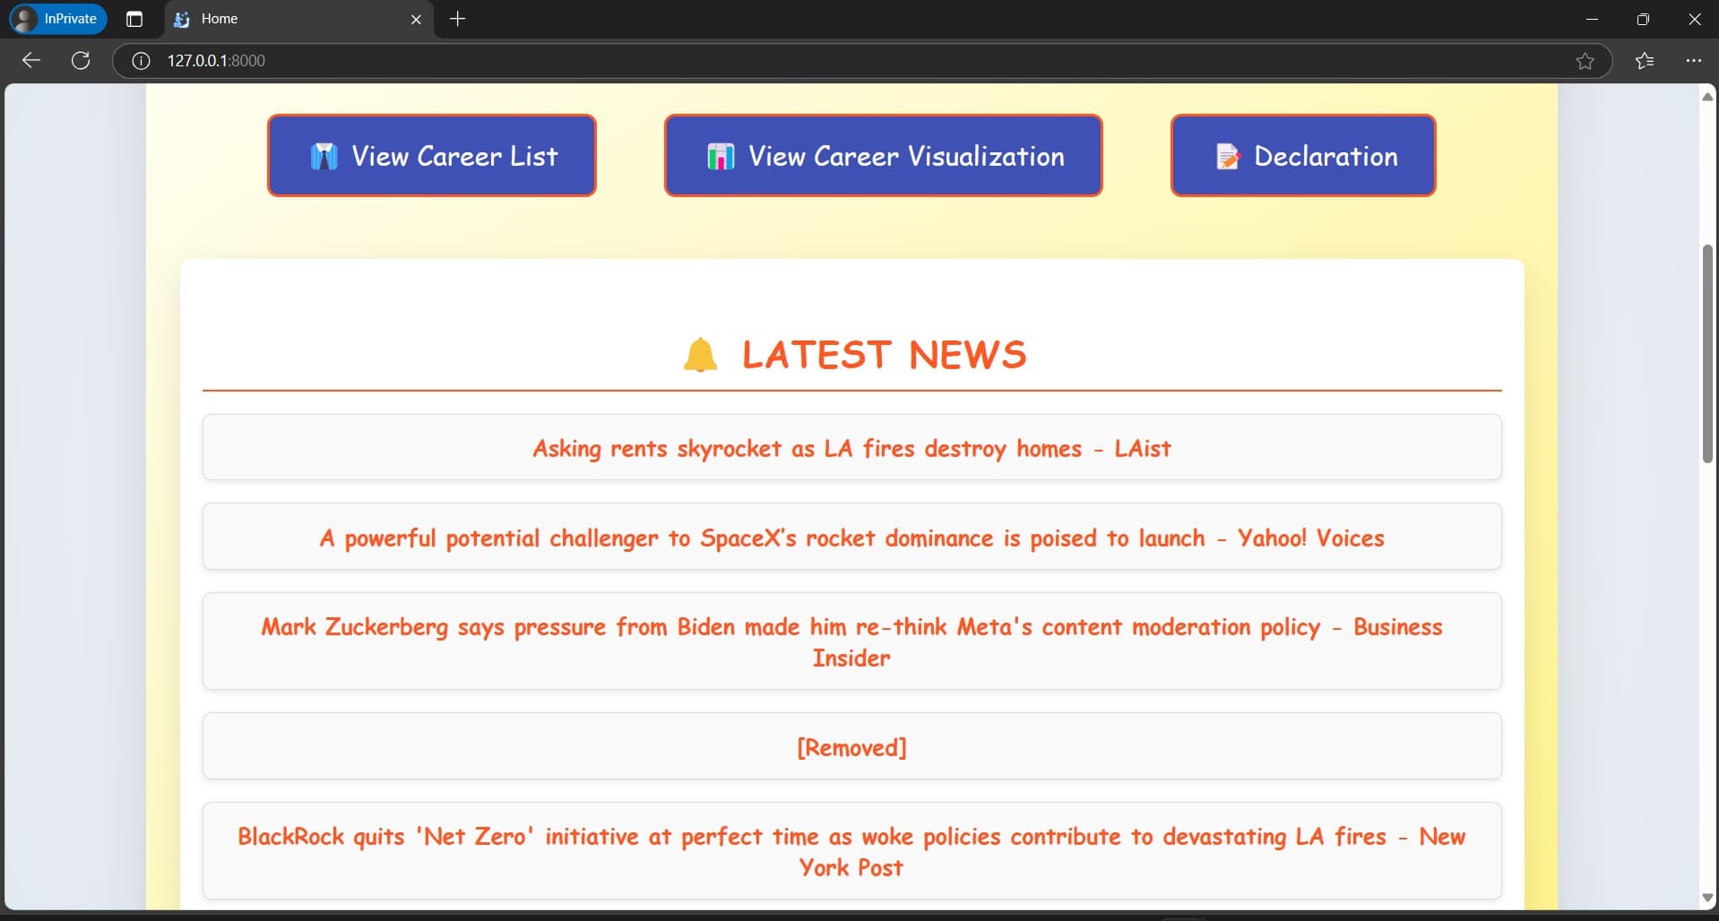Viewport: 1719px width, 921px height.
Task: Open the Declaration button
Action: pos(1303,156)
